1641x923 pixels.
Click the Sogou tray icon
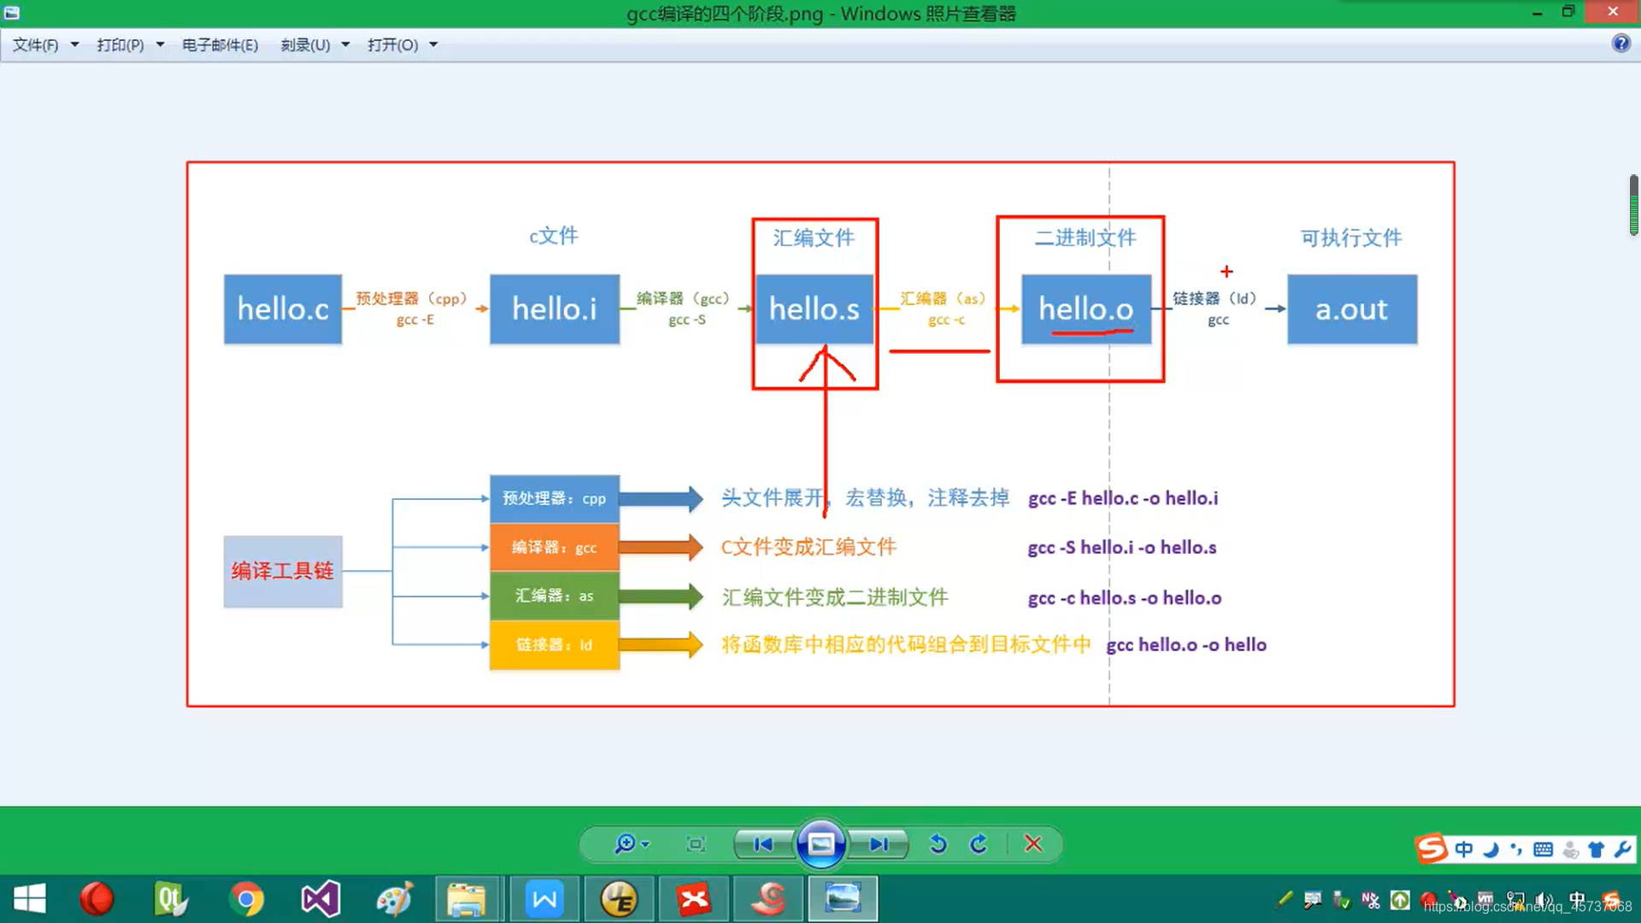coord(1612,900)
